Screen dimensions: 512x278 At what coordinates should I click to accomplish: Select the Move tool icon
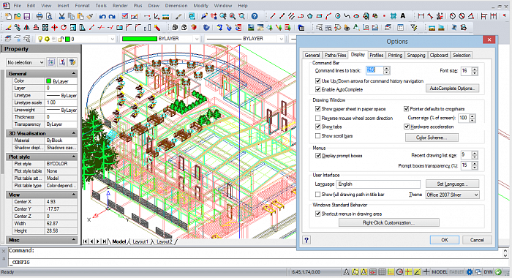[x=54, y=28]
